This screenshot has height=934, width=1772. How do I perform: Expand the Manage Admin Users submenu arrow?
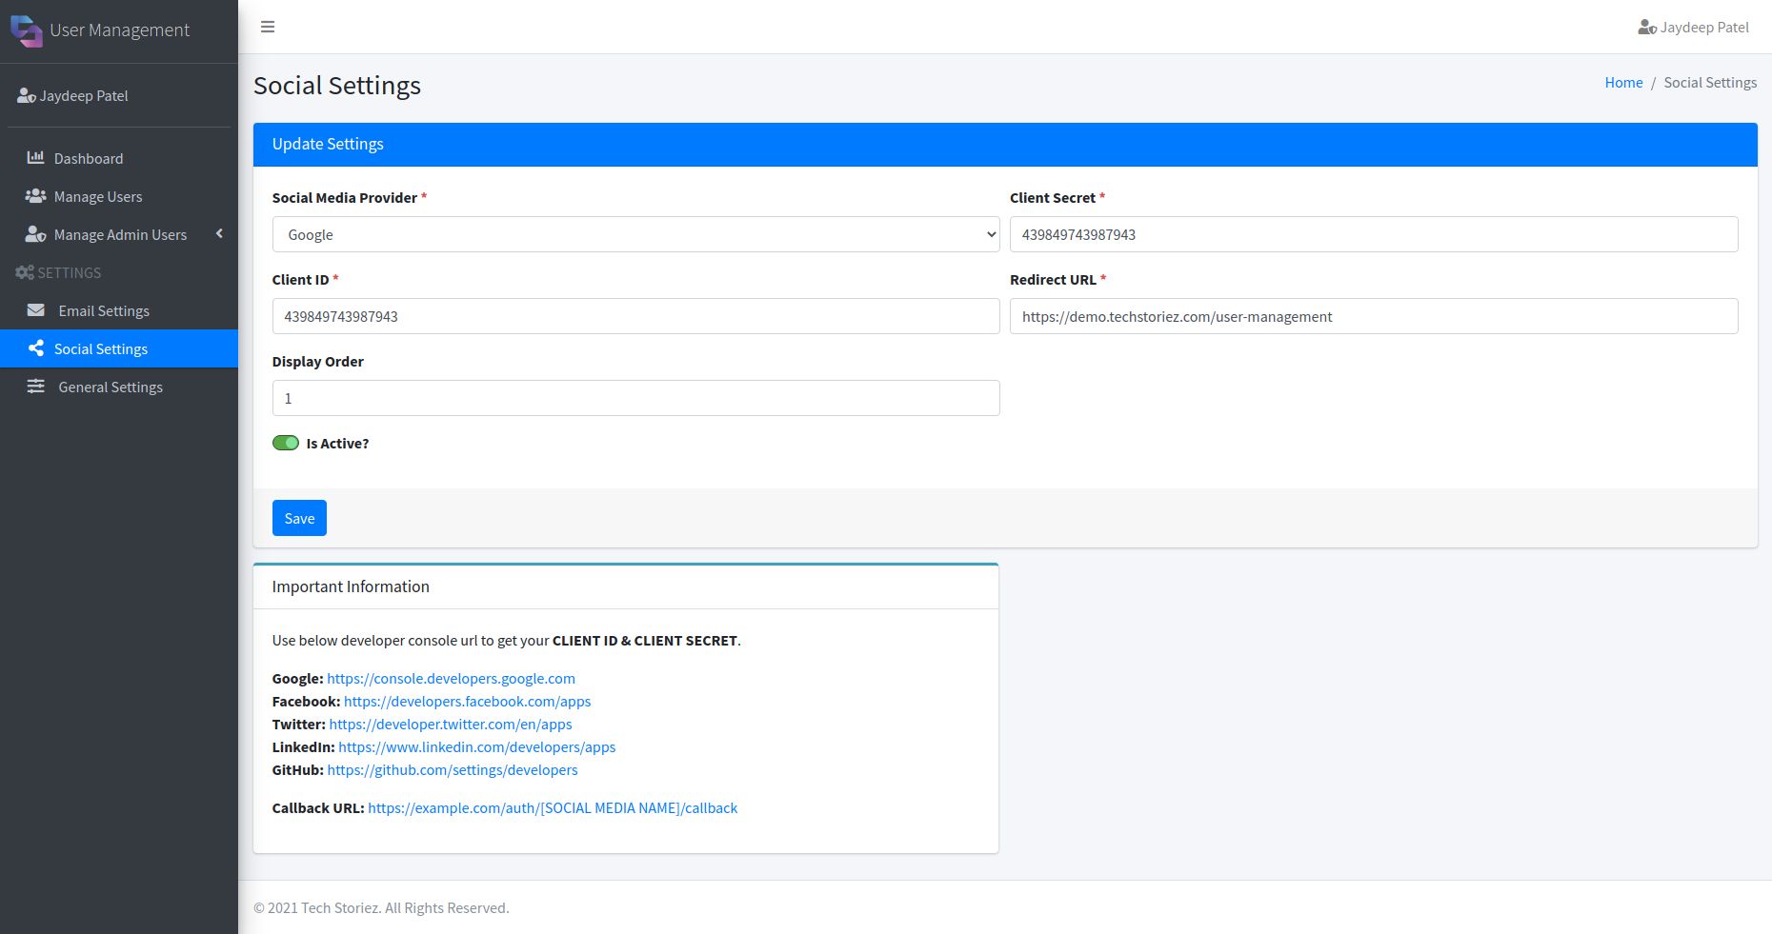(219, 234)
